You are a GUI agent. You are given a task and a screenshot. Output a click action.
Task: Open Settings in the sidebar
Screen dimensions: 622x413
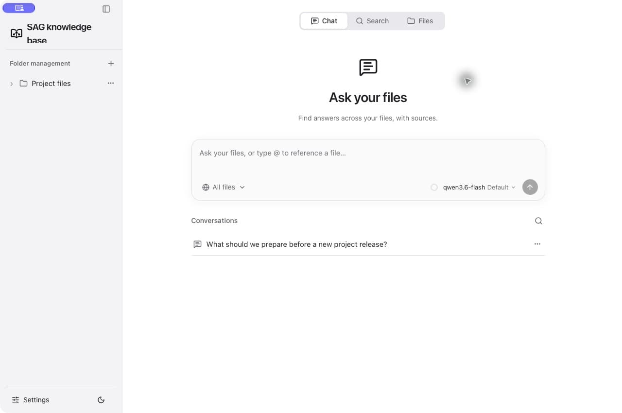coord(31,400)
